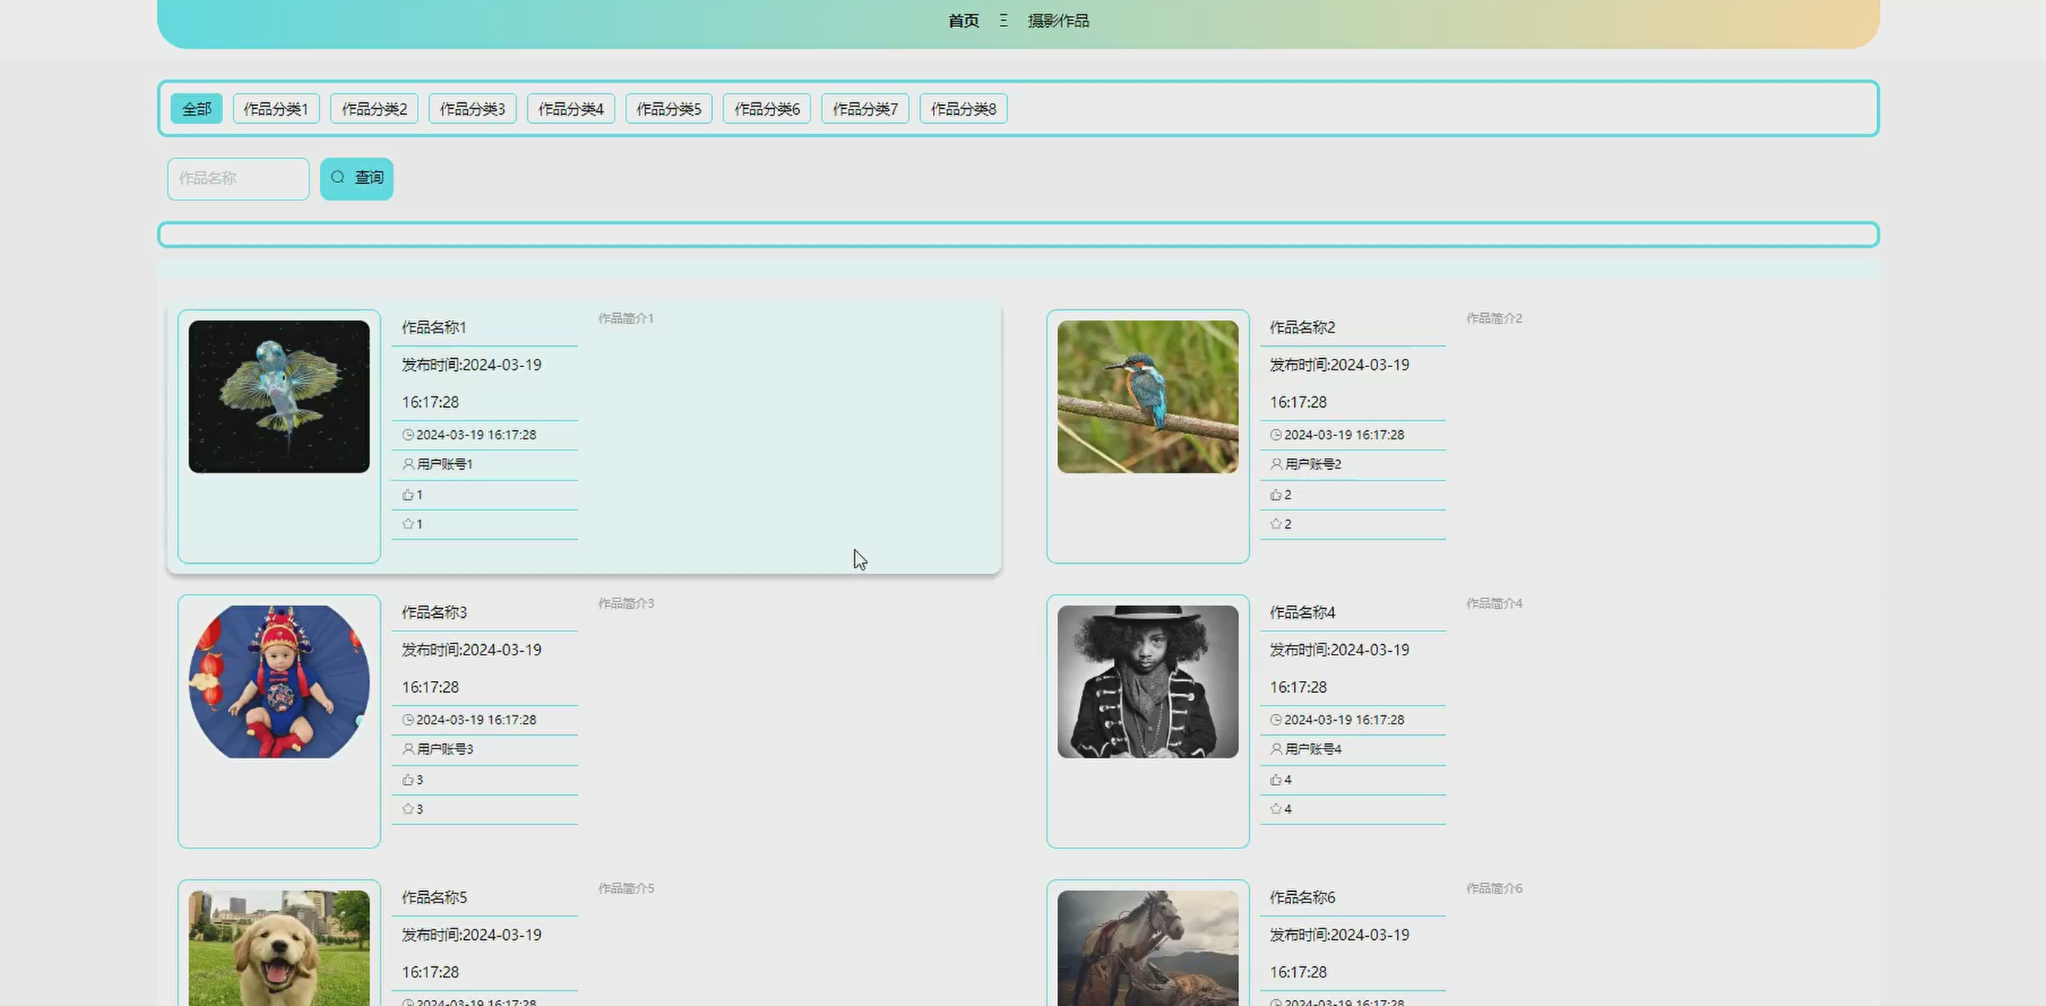Filter by 作品分类1
The height and width of the screenshot is (1006, 2046).
pyautogui.click(x=276, y=109)
